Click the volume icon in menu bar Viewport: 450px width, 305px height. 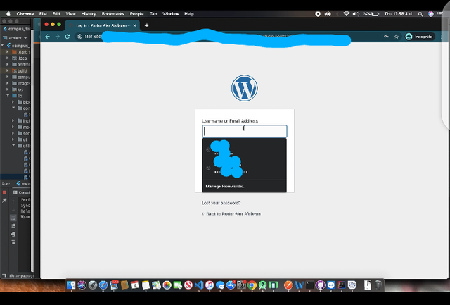click(356, 14)
